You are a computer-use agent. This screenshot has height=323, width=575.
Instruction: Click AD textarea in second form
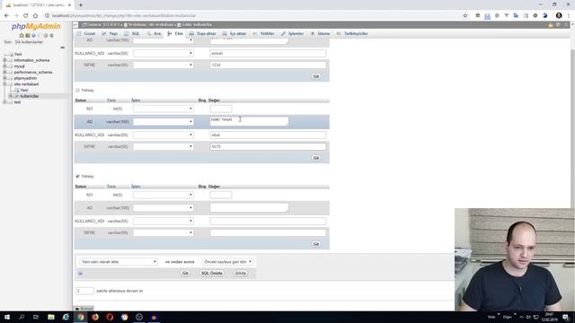249,121
